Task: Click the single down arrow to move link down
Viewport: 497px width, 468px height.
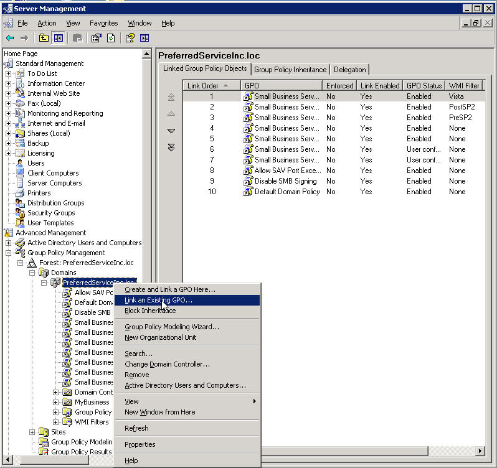Action: click(171, 131)
